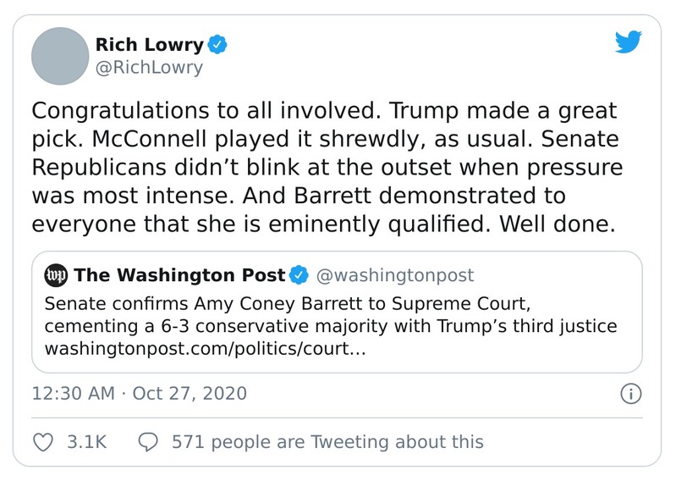Click Rich Lowry's verified badge
Image resolution: width=676 pixels, height=487 pixels.
pyautogui.click(x=217, y=45)
